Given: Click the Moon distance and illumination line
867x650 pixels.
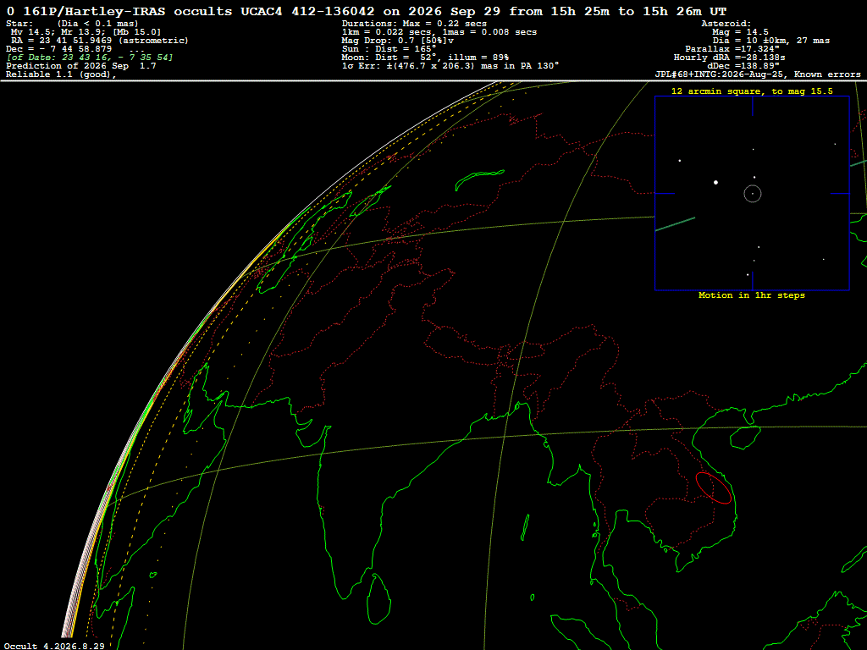Looking at the screenshot, I should click(x=425, y=58).
